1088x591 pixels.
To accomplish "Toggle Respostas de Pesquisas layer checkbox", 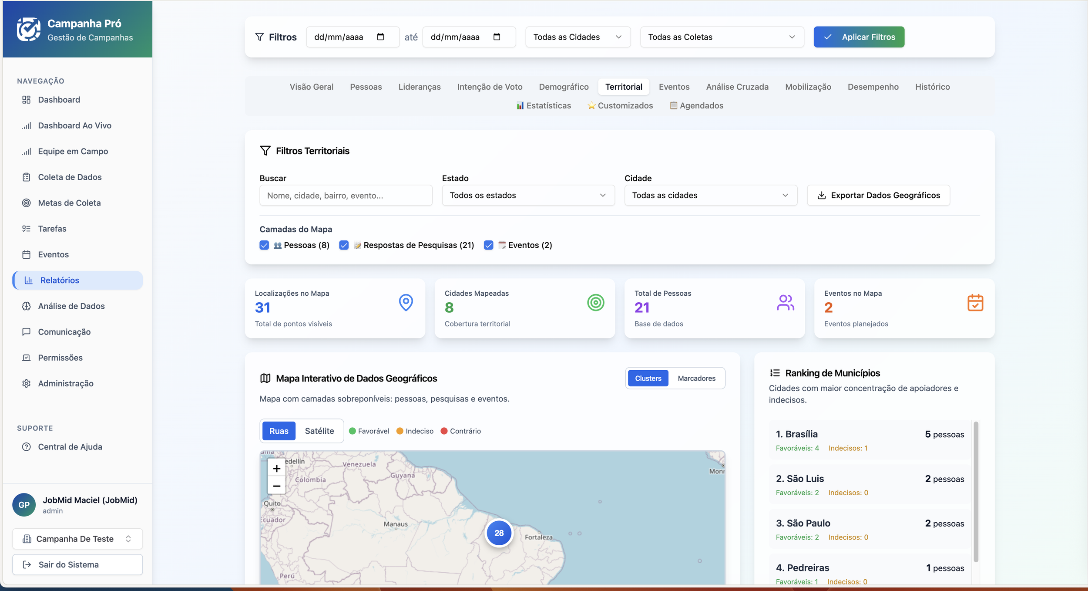I will point(344,245).
